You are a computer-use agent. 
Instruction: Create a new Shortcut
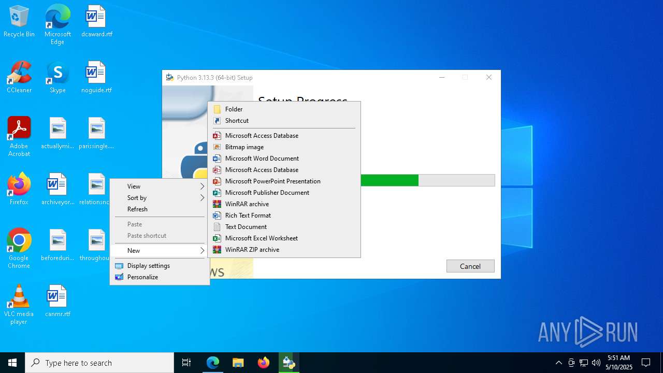[x=284, y=121]
